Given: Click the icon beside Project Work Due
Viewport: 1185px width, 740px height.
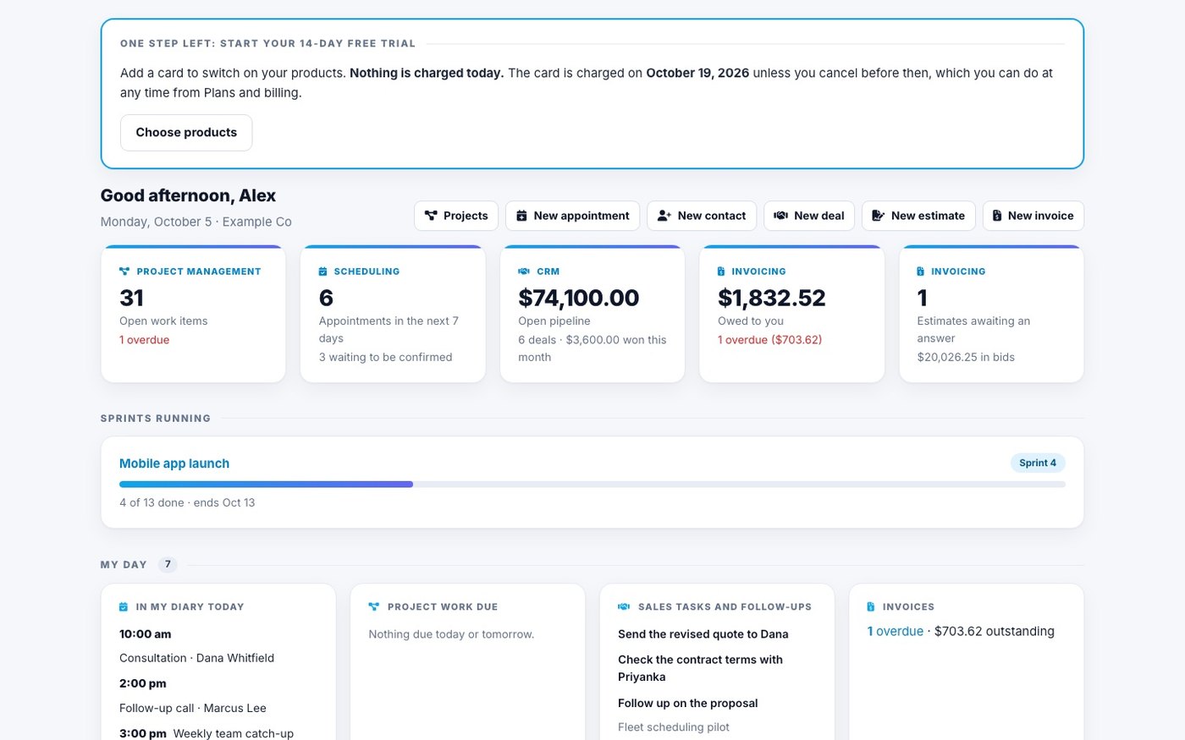Looking at the screenshot, I should (x=374, y=606).
